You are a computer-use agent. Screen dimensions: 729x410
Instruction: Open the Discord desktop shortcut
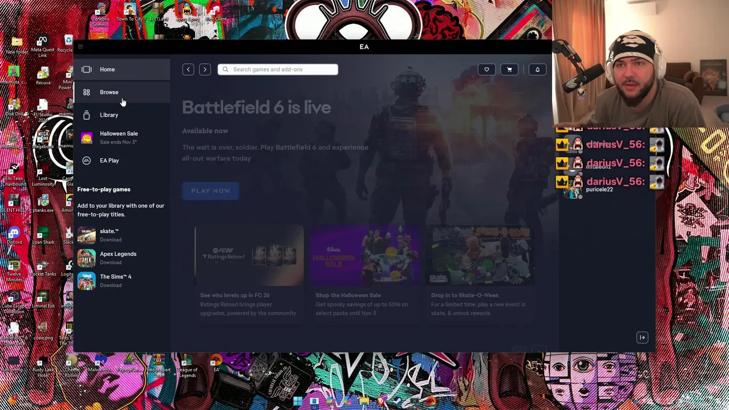14,236
